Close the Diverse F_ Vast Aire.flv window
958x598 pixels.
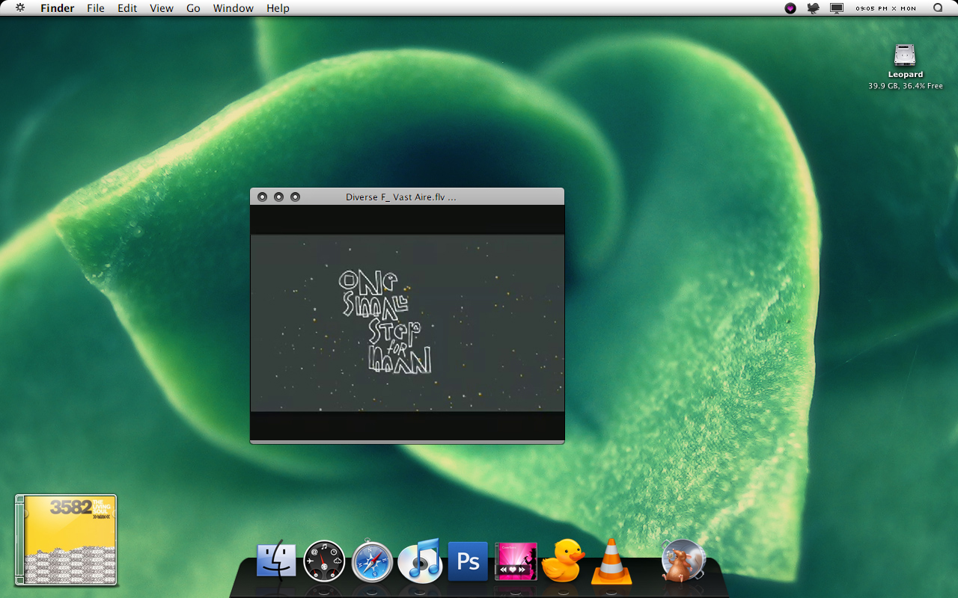pos(262,197)
